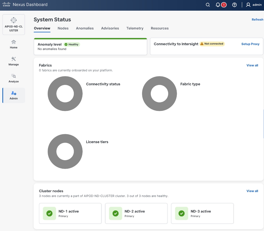Click the Setup Proxy link
This screenshot has width=264, height=231.
(x=250, y=44)
